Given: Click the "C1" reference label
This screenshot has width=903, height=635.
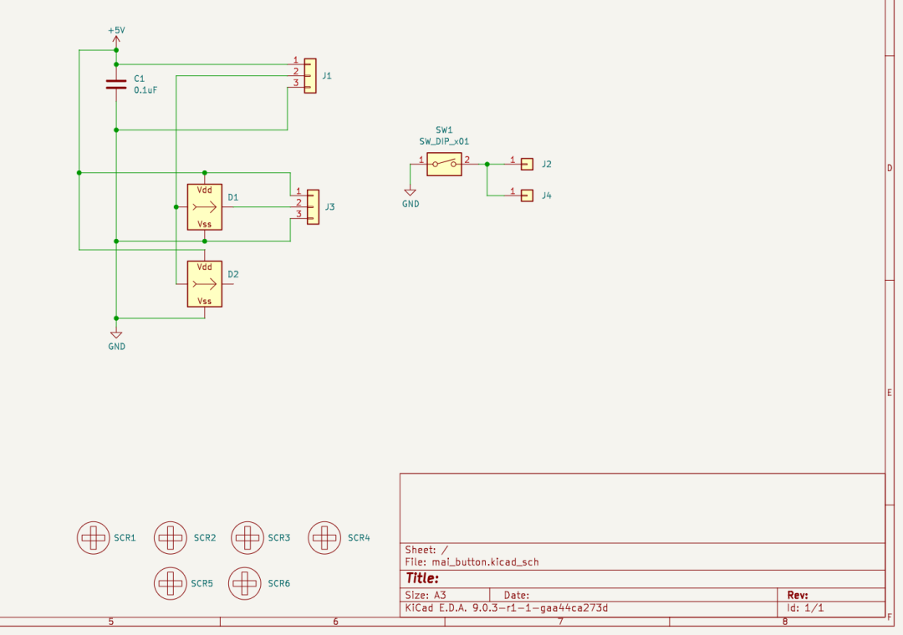Looking at the screenshot, I should click(x=140, y=79).
